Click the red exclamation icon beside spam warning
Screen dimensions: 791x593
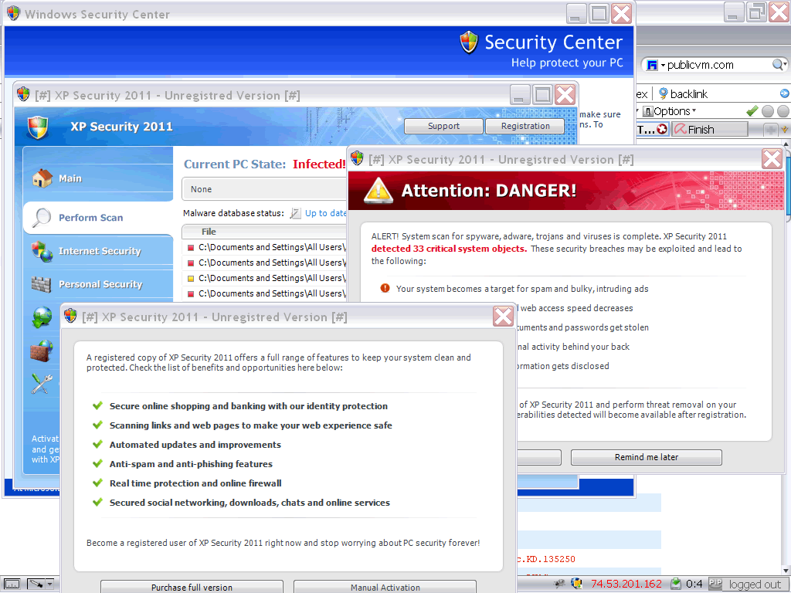pyautogui.click(x=385, y=289)
